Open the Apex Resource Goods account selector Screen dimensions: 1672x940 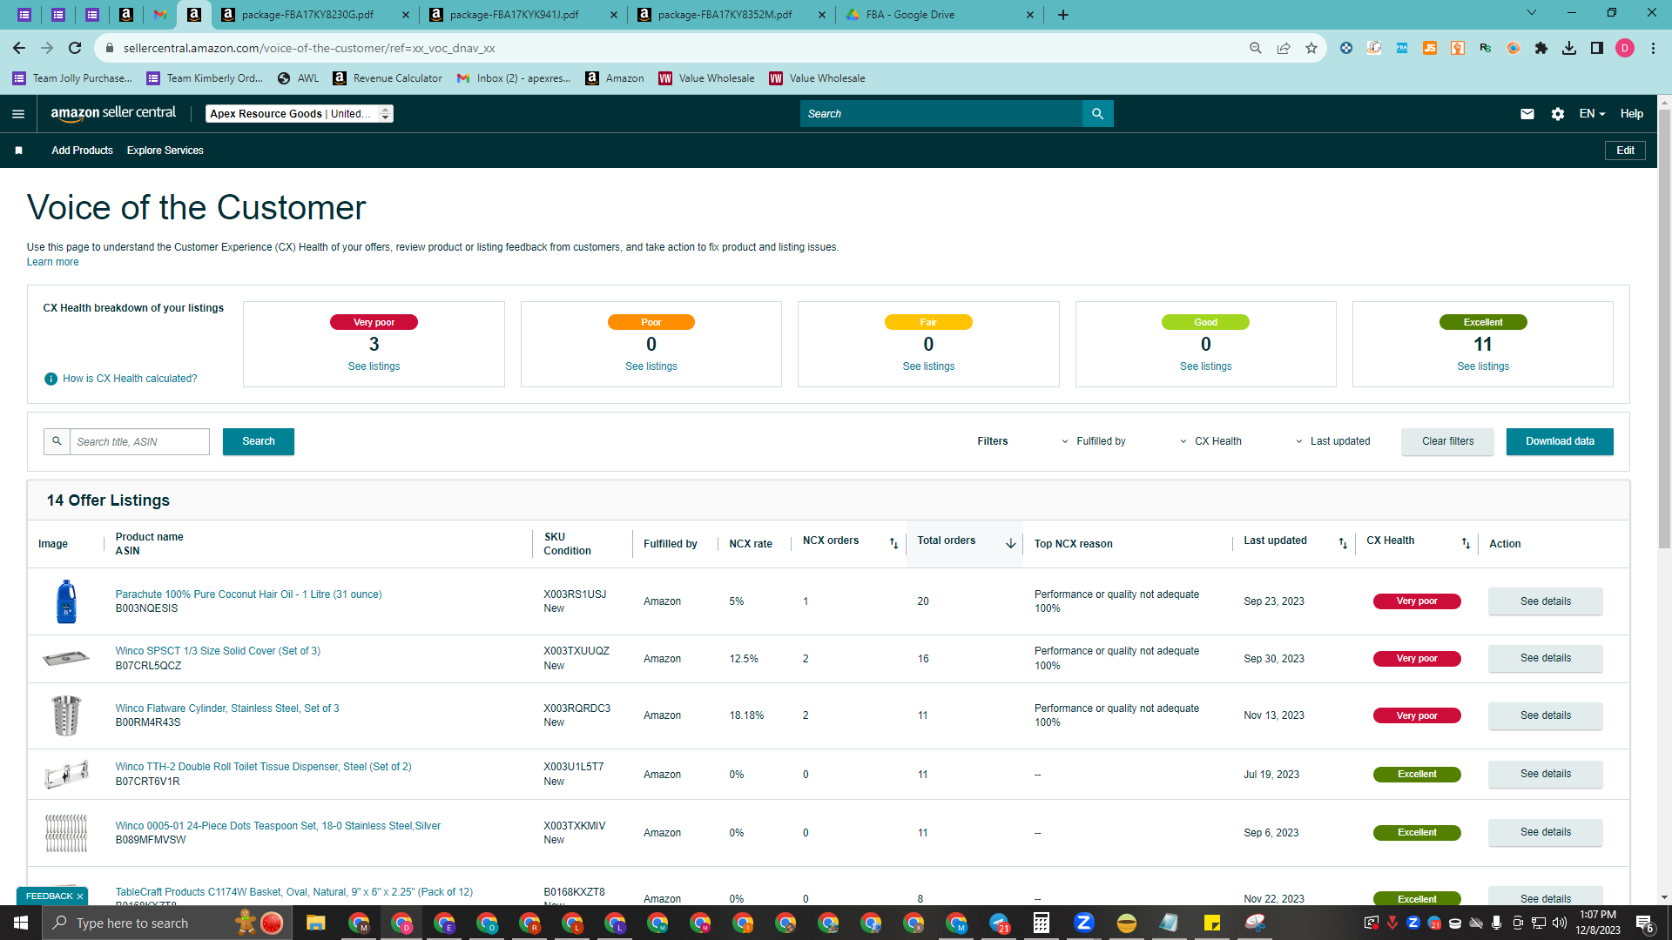point(300,114)
